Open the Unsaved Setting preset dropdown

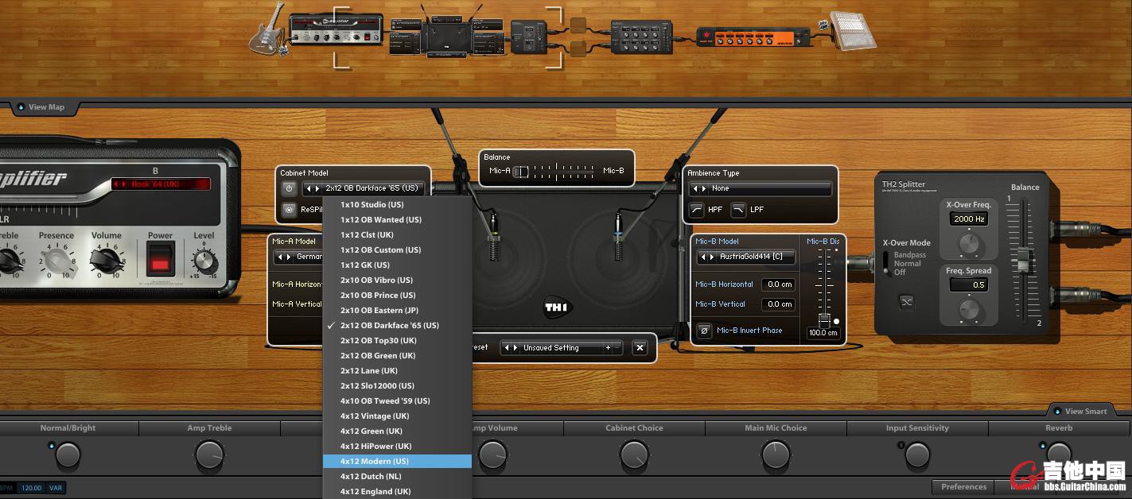coord(561,348)
